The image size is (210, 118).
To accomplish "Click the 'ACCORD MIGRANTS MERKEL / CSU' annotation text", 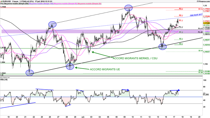I will tap(135, 58).
